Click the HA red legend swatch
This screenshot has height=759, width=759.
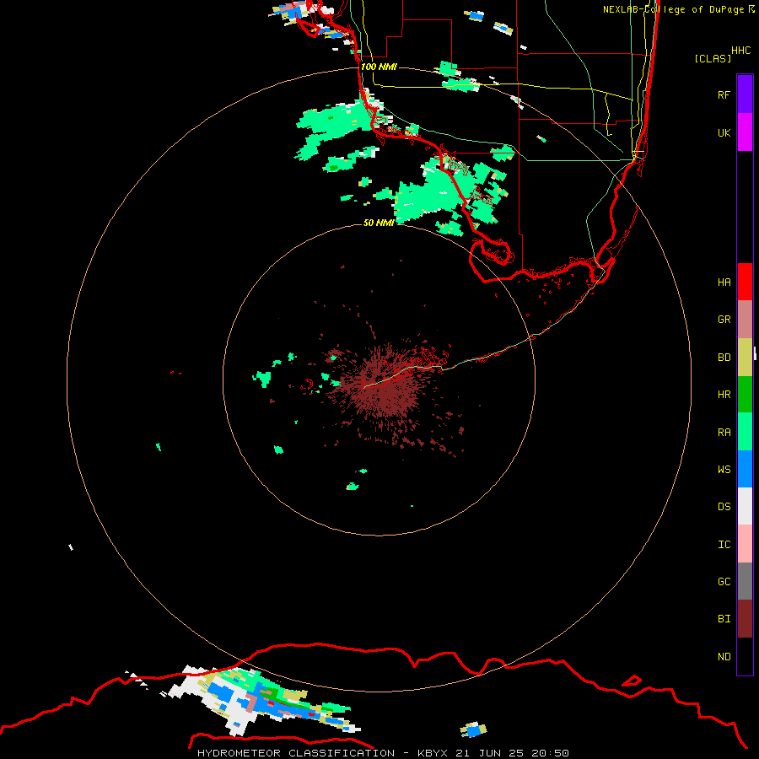pyautogui.click(x=745, y=282)
